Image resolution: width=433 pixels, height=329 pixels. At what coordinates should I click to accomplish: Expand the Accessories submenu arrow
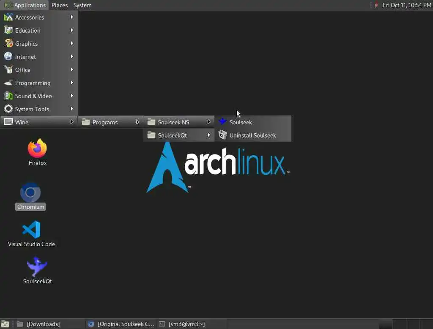(72, 17)
